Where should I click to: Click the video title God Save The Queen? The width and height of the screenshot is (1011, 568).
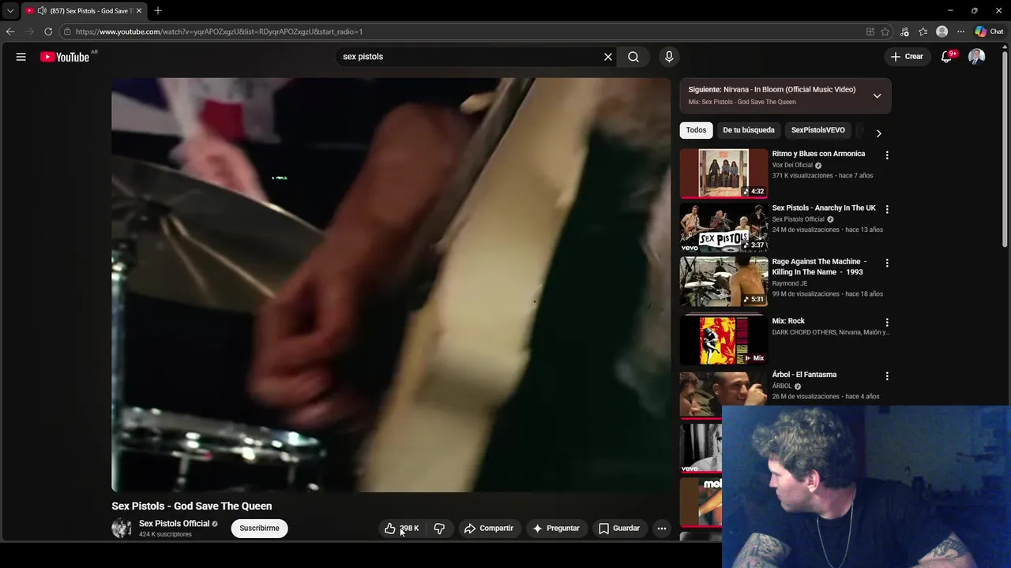click(x=192, y=506)
